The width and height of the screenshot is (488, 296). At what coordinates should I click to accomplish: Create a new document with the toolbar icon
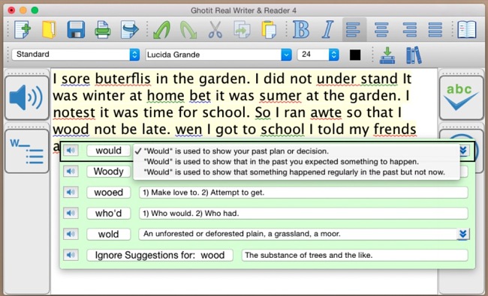[x=23, y=30]
